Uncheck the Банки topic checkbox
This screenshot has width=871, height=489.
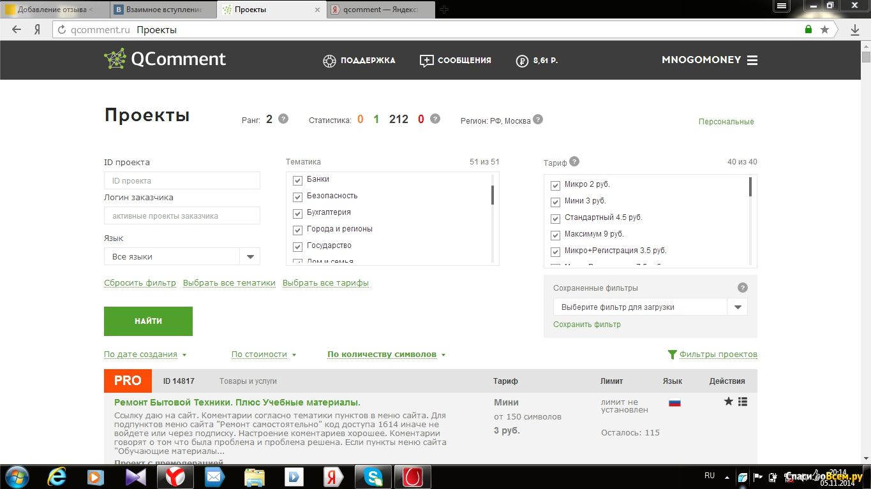pos(297,180)
